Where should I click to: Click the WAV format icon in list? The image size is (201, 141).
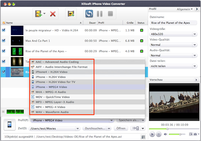(33, 112)
